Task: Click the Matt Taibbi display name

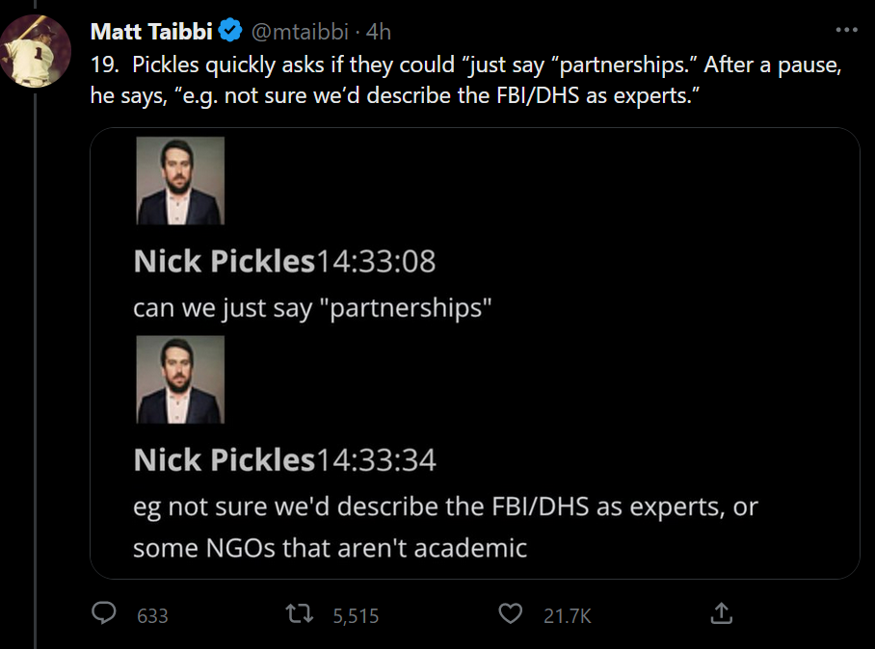Action: click(x=151, y=32)
